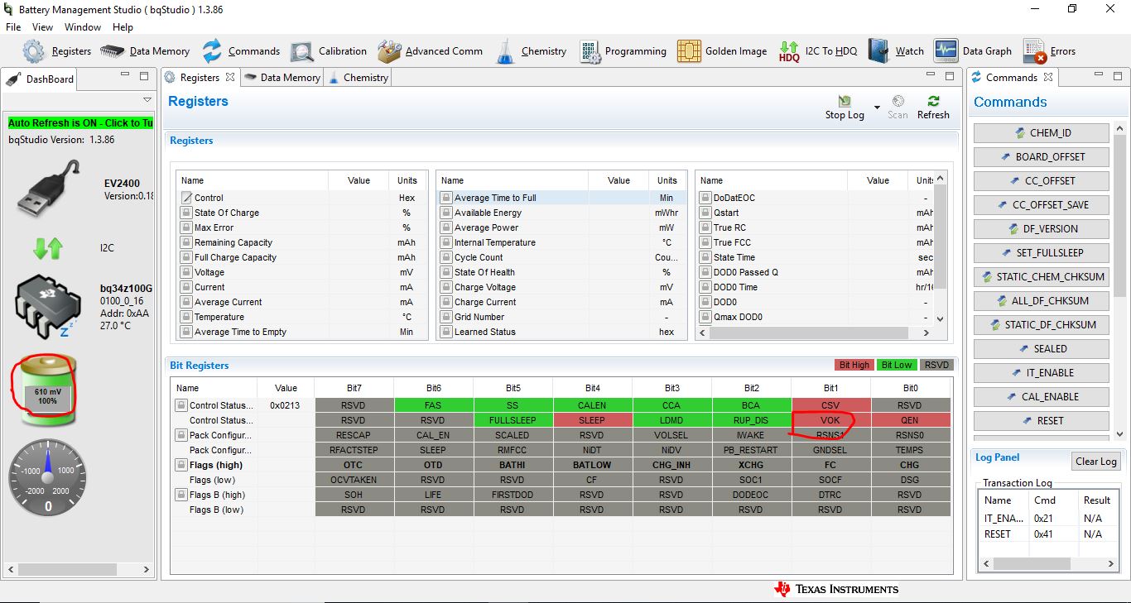Send the ALL_DF_CHKSUM command
The width and height of the screenshot is (1131, 603).
(x=1042, y=300)
